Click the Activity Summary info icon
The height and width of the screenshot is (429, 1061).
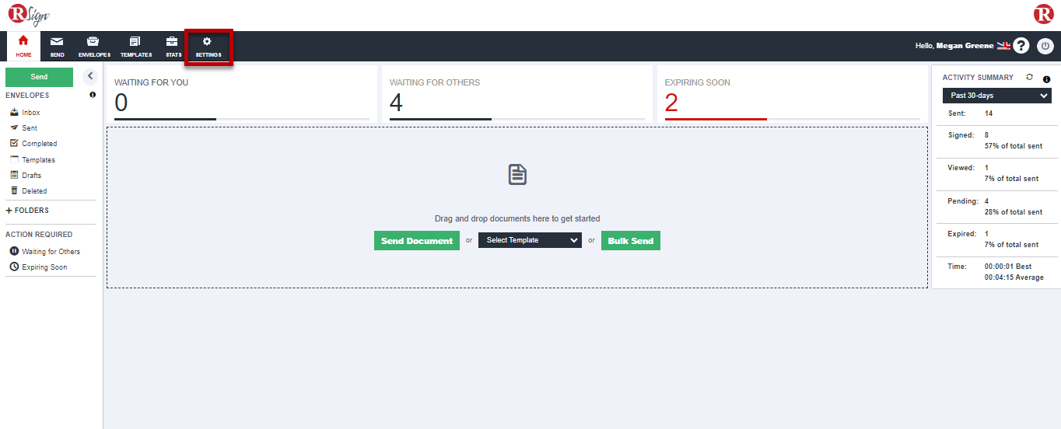coord(1046,79)
